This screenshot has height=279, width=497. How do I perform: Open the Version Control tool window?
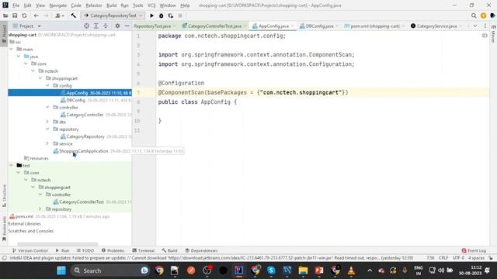[30, 250]
